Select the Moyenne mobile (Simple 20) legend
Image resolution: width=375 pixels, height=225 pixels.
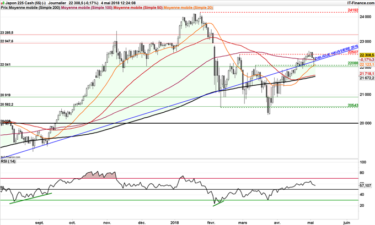pos(188,8)
